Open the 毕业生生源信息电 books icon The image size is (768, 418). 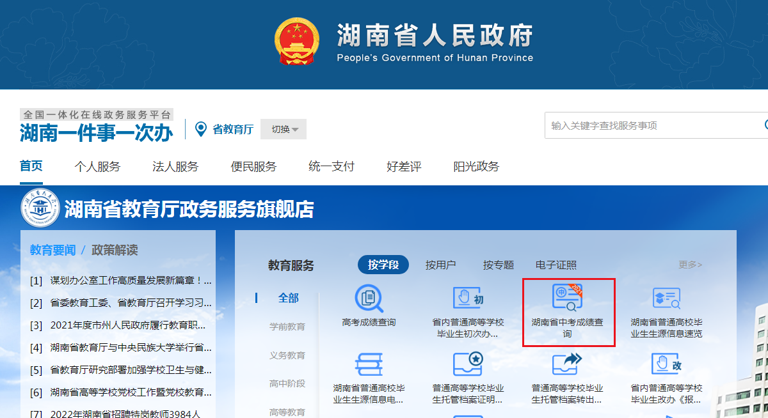(x=369, y=364)
